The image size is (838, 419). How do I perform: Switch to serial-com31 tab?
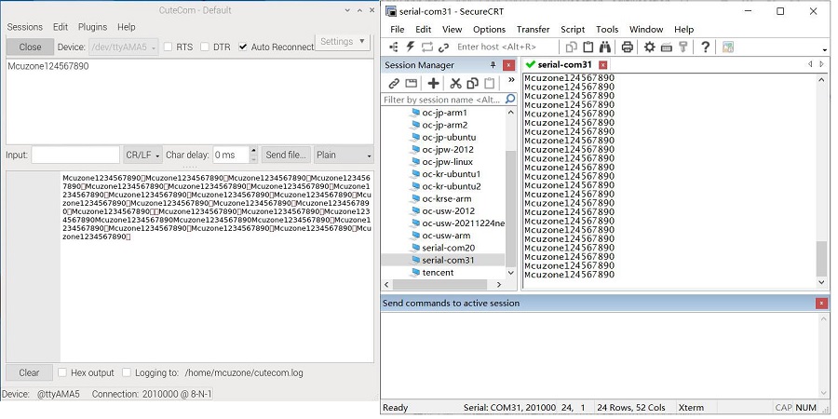tap(564, 64)
